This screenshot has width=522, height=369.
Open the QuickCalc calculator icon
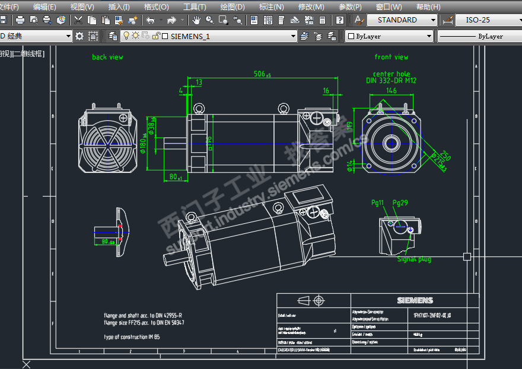pos(323,20)
